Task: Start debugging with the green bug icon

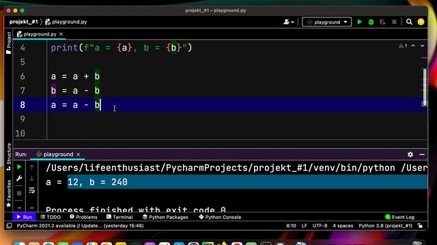Action: [x=371, y=22]
